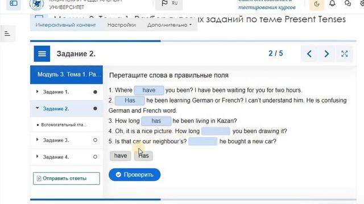The image size is (364, 204).
Task: Open the RU language selector
Action: tap(169, 3)
